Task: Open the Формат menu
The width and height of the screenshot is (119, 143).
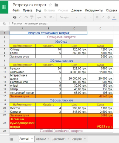Action: (63, 10)
